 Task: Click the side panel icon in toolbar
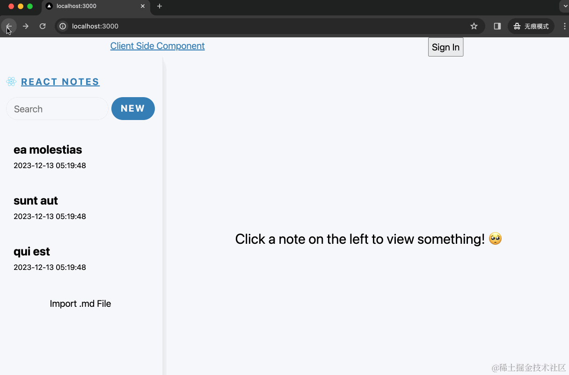496,26
